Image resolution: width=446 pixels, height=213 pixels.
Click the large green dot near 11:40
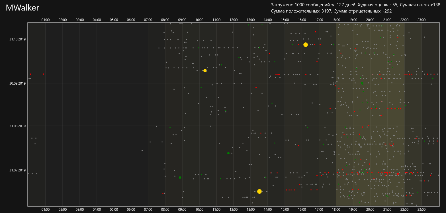228,153
